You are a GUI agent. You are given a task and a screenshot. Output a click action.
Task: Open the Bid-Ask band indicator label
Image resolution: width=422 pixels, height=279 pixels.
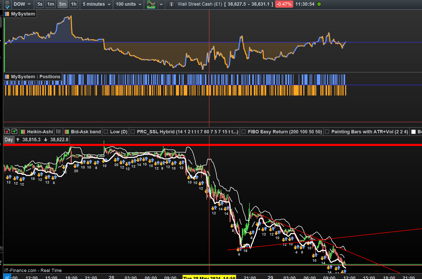[86, 132]
